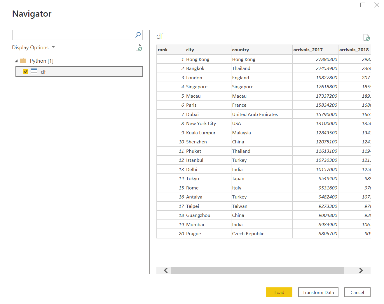Click the arrivals value 19827800
This screenshot has width=384, height=304.
(315, 78)
